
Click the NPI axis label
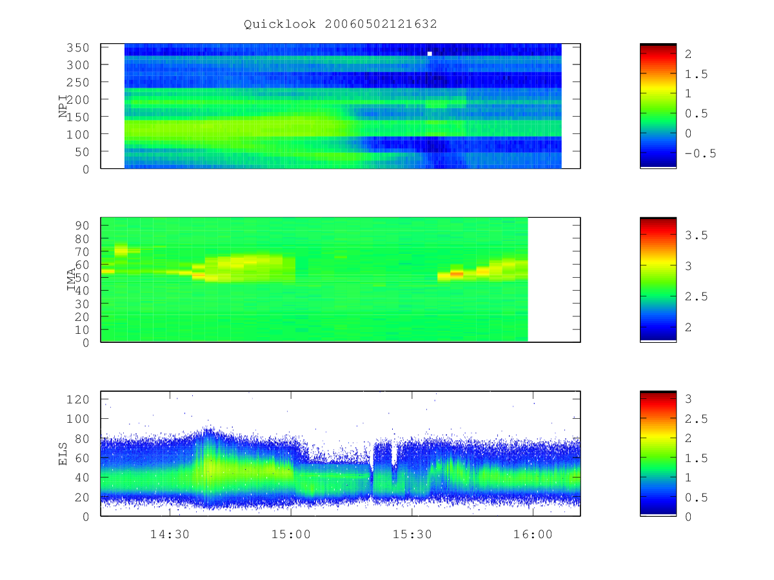[x=63, y=106]
